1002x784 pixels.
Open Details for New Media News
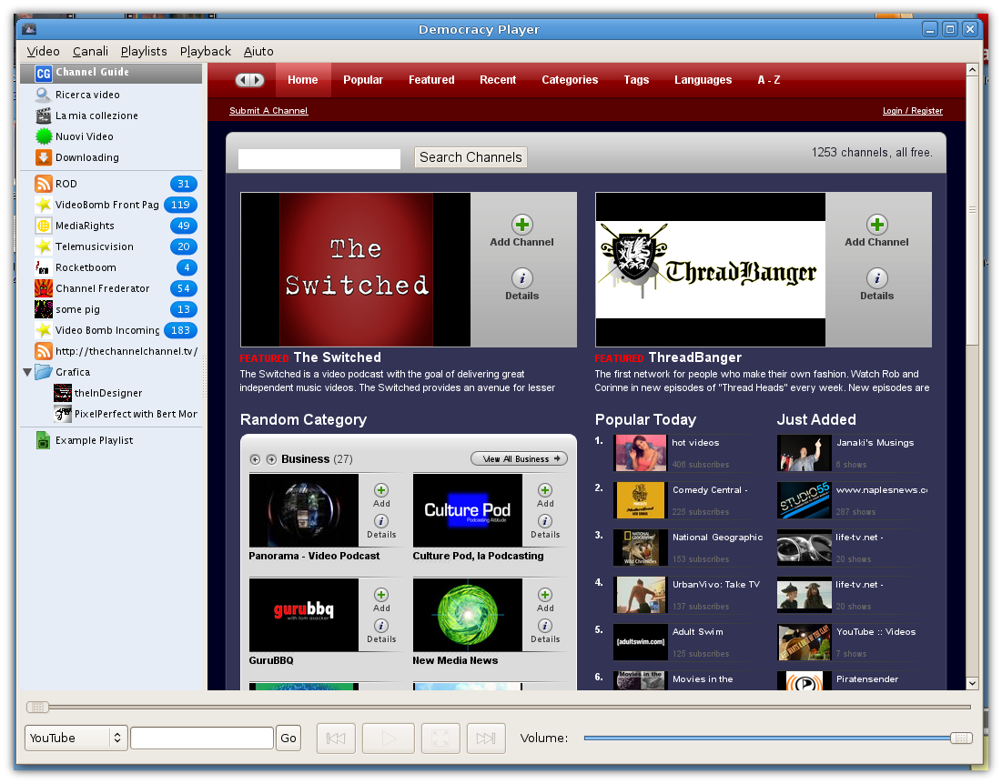tap(545, 627)
